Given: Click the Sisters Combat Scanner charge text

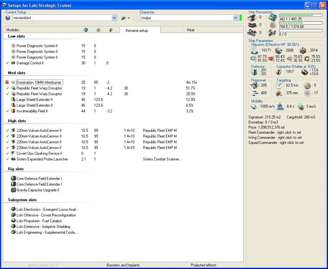Looking at the screenshot, I should coord(162,159).
